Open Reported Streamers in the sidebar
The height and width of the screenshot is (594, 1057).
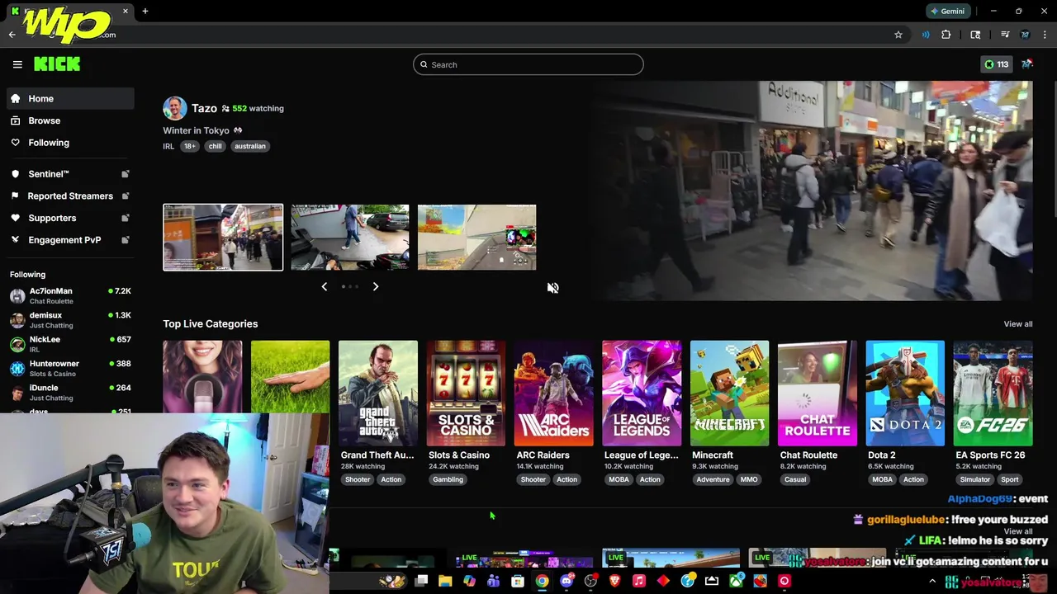70,196
